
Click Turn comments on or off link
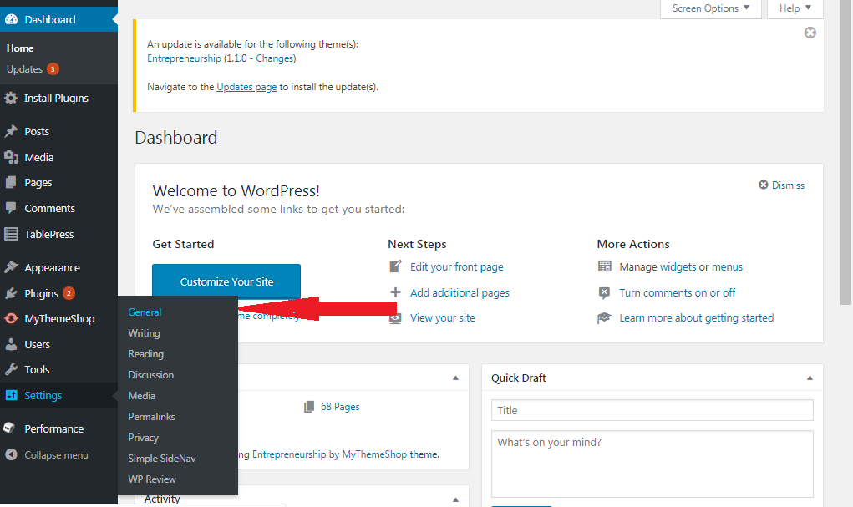point(678,292)
